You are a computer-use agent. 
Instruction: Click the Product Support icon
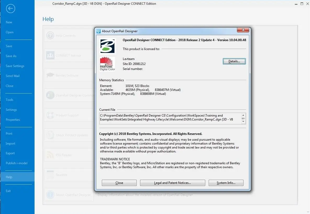click(50, 115)
